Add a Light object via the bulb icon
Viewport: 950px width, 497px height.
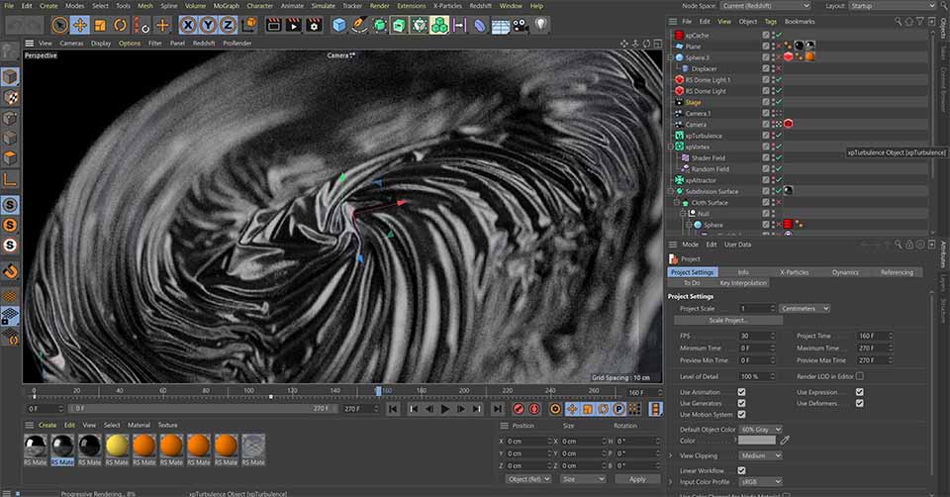click(x=541, y=25)
